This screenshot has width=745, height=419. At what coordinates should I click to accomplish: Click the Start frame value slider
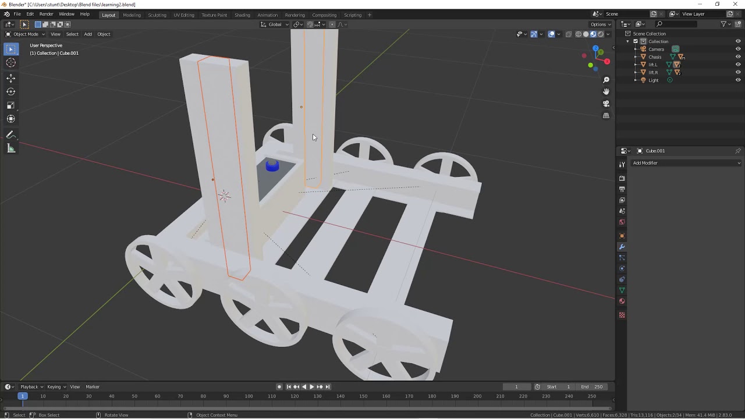tap(558, 387)
